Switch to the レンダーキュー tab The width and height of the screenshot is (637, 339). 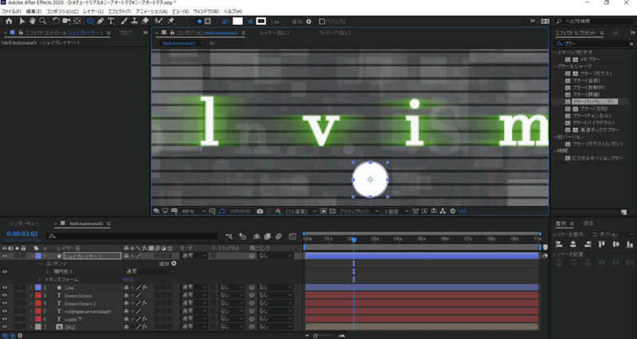[25, 224]
